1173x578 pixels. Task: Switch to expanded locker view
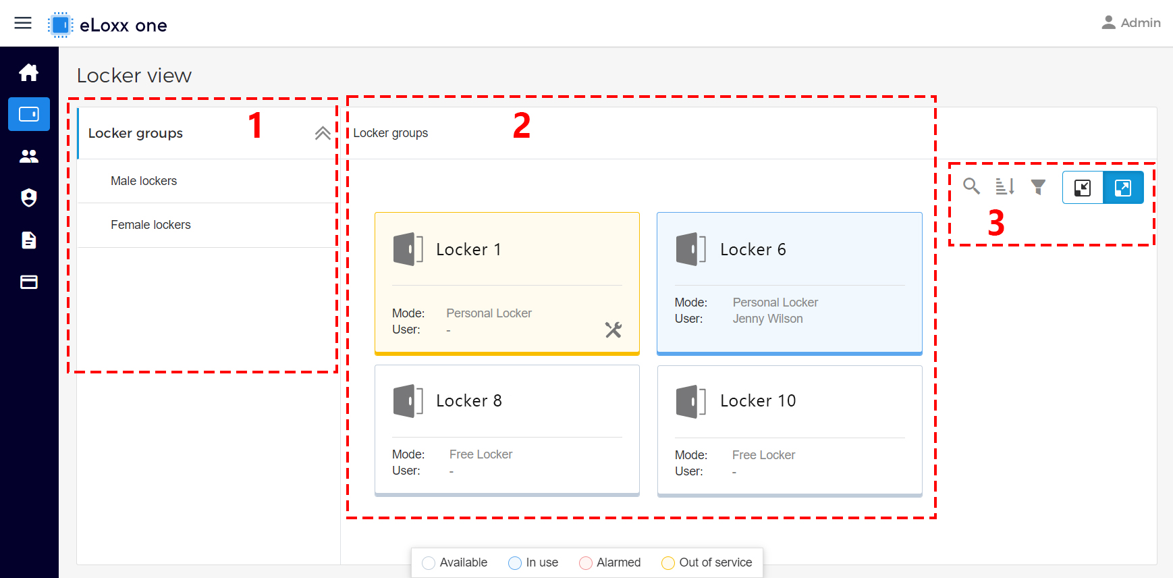[x=1123, y=188]
